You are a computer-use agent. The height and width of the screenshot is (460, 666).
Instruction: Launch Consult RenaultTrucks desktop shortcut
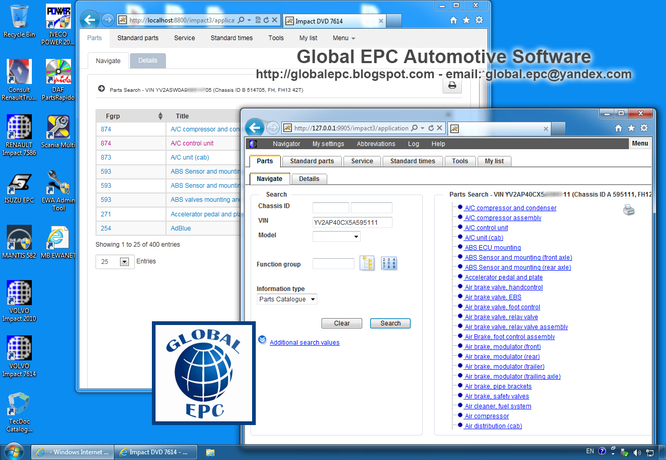pyautogui.click(x=19, y=80)
